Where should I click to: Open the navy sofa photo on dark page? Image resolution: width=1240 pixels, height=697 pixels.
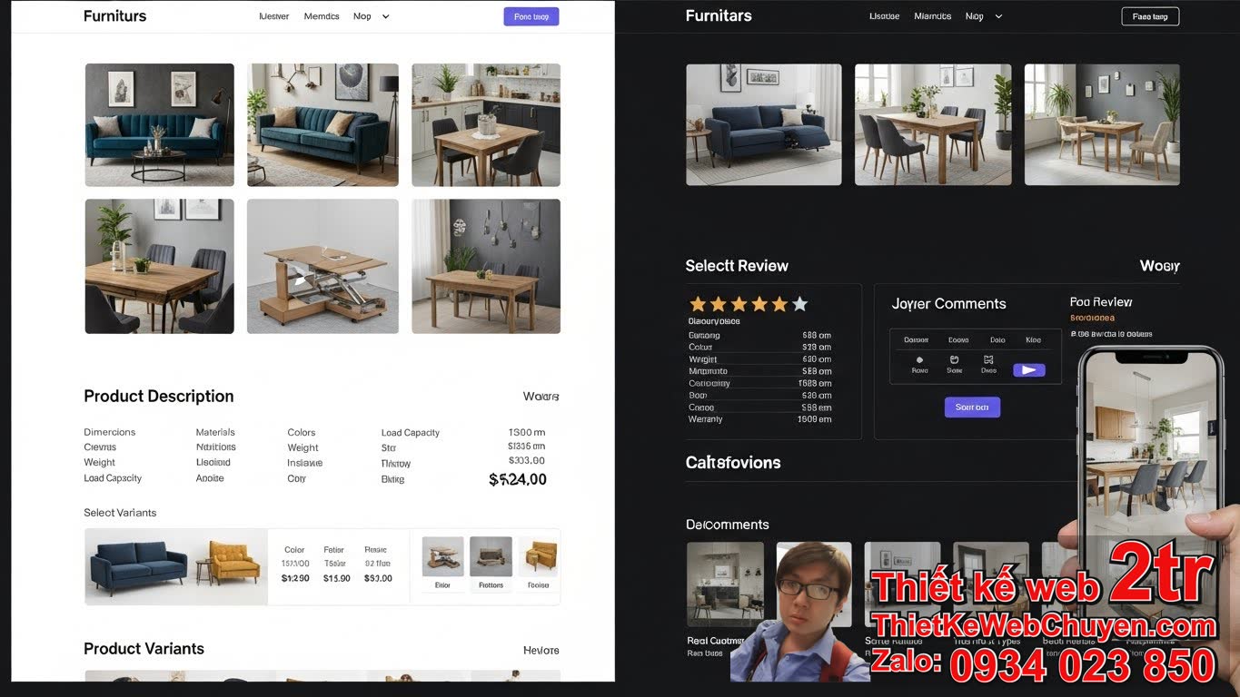tap(763, 124)
